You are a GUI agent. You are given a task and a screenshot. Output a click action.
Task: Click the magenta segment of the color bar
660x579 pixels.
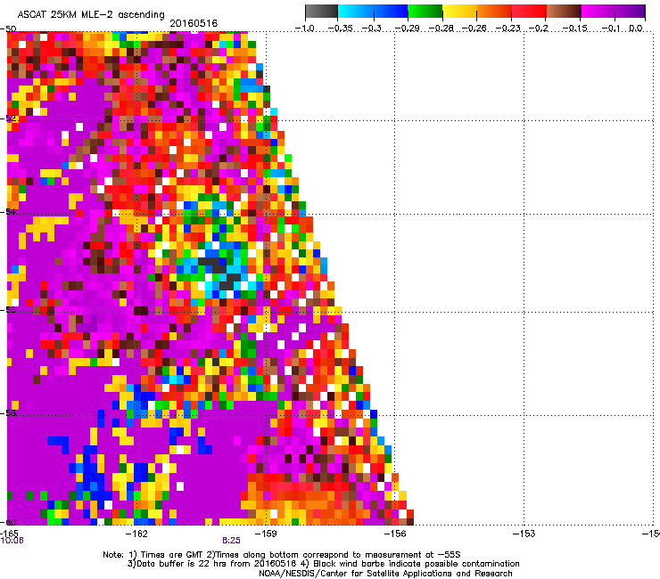(598, 12)
